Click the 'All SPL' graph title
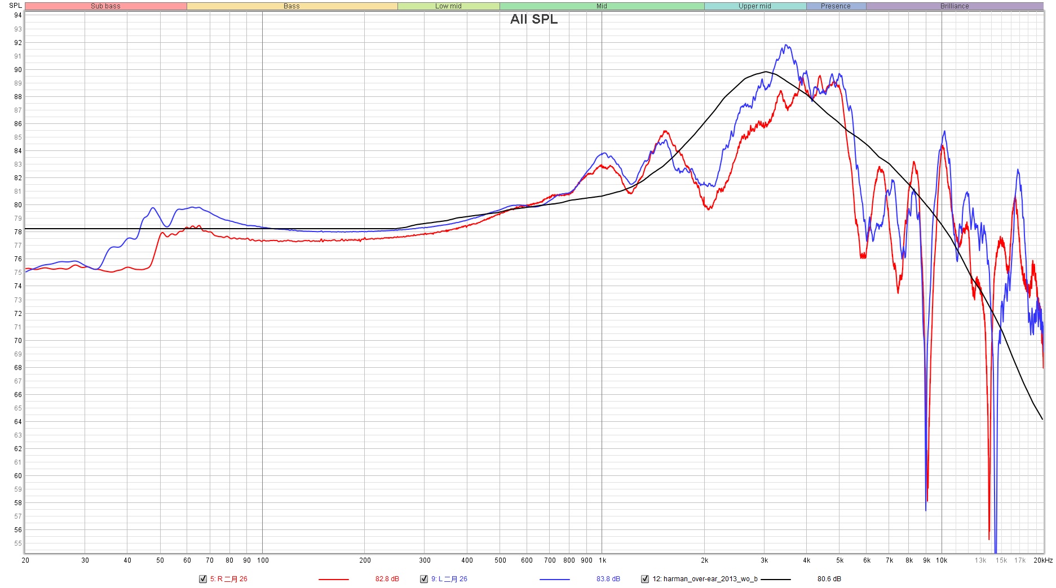This screenshot has width=1056, height=588. [x=534, y=19]
